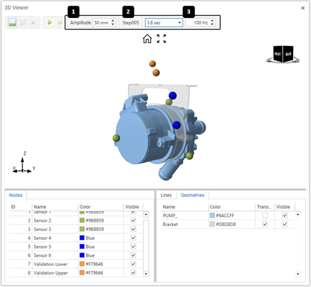Viewport: 311px width, 287px height.
Task: Toggle visibility of Bracket geometry
Action: coord(284,224)
